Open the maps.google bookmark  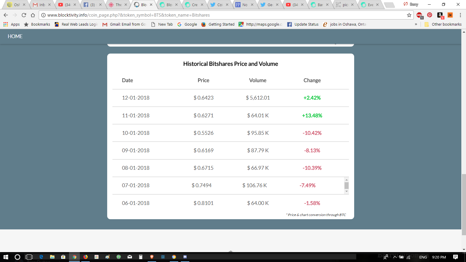pyautogui.click(x=261, y=24)
